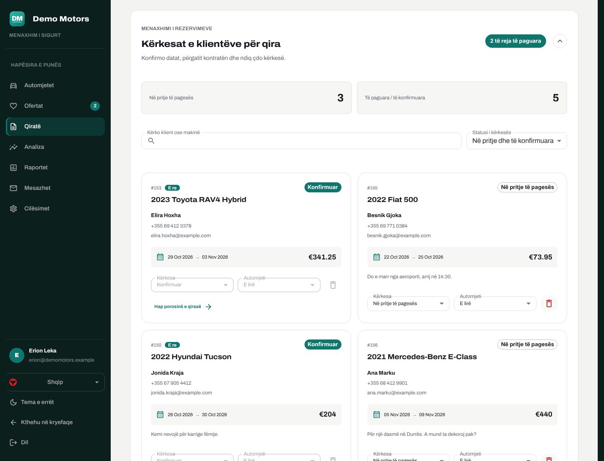Click the calendar icon for 05 Nov 2026

click(x=377, y=414)
